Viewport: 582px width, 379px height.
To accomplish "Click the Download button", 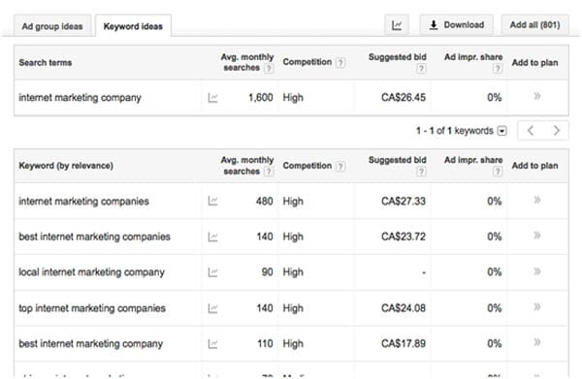I will tap(456, 25).
